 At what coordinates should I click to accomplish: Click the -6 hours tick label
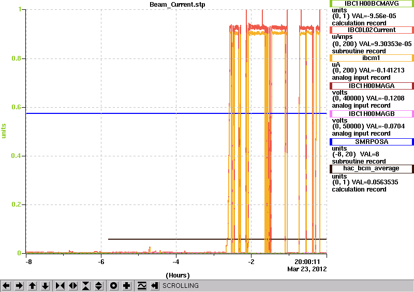101,262
